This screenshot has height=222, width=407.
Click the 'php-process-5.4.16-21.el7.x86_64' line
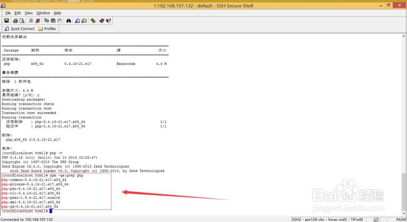(x=35, y=184)
